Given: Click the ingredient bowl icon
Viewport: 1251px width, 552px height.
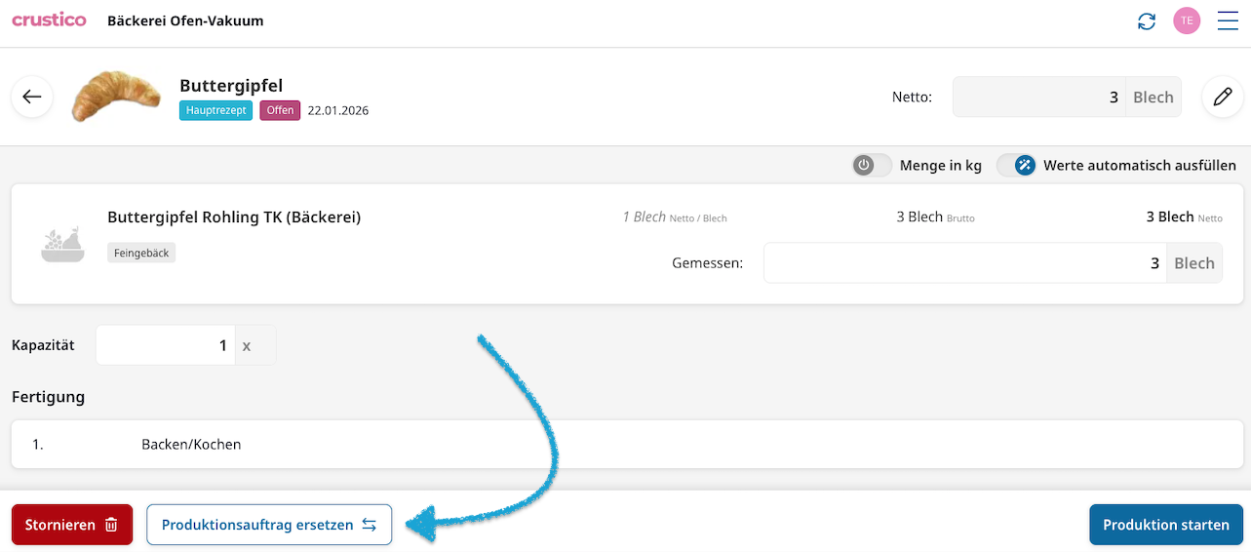Looking at the screenshot, I should 62,243.
